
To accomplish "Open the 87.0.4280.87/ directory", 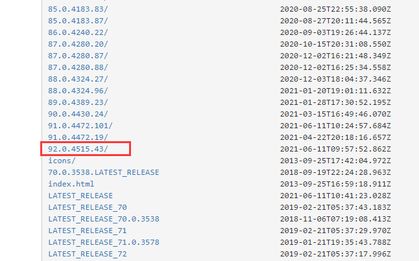I will coord(78,56).
